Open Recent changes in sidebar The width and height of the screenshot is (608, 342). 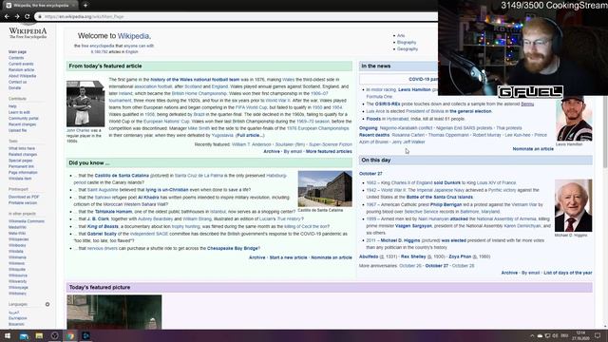(x=23, y=124)
